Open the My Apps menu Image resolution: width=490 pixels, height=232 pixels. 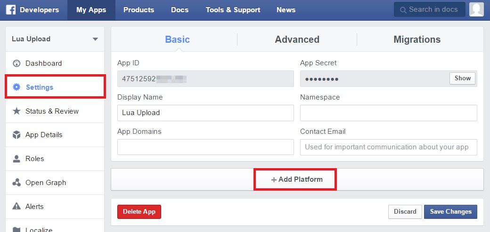[91, 10]
